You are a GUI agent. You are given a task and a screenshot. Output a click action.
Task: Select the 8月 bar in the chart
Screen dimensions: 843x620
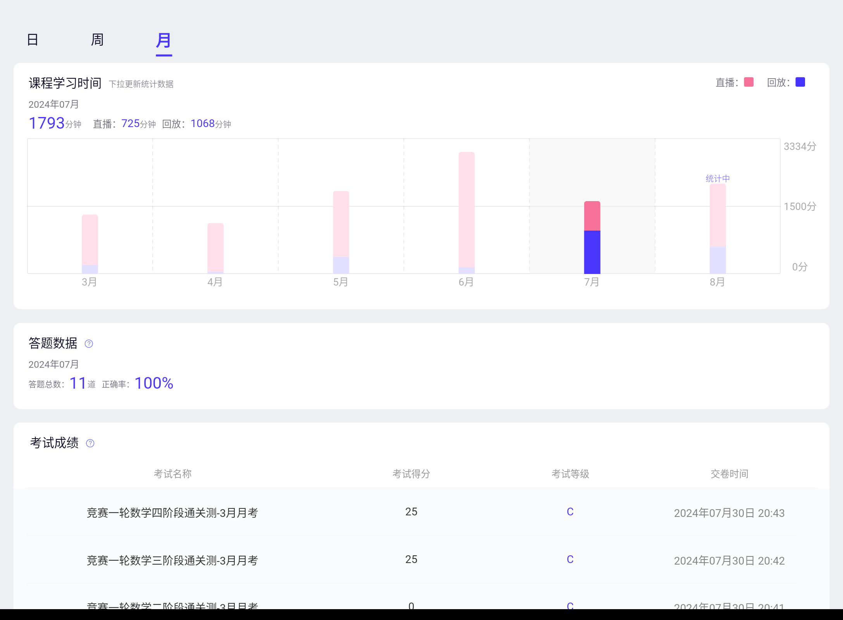coord(717,229)
